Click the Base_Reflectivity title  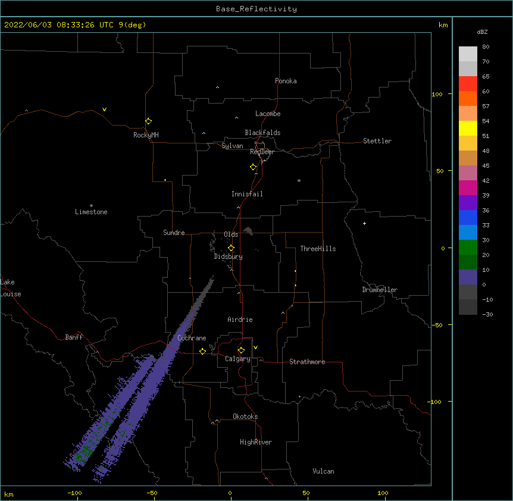pos(256,9)
